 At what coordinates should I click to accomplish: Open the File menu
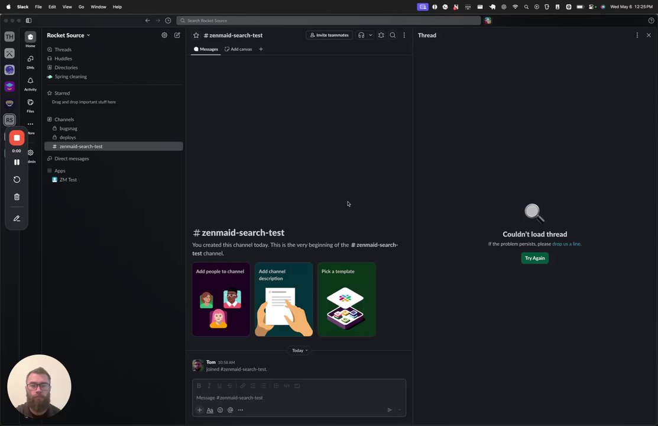pyautogui.click(x=38, y=7)
